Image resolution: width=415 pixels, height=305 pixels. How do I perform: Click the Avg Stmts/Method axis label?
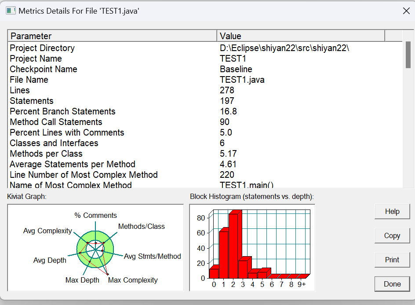(153, 256)
